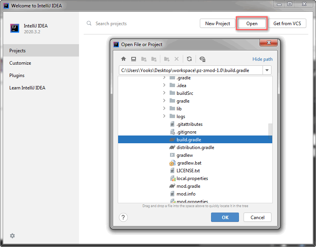Click the mod.info file icon
The width and height of the screenshot is (316, 247).
pyautogui.click(x=172, y=194)
